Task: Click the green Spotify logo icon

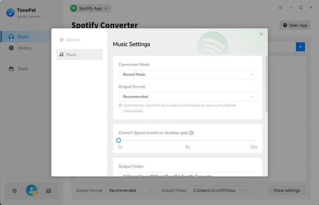Action: [x=73, y=8]
